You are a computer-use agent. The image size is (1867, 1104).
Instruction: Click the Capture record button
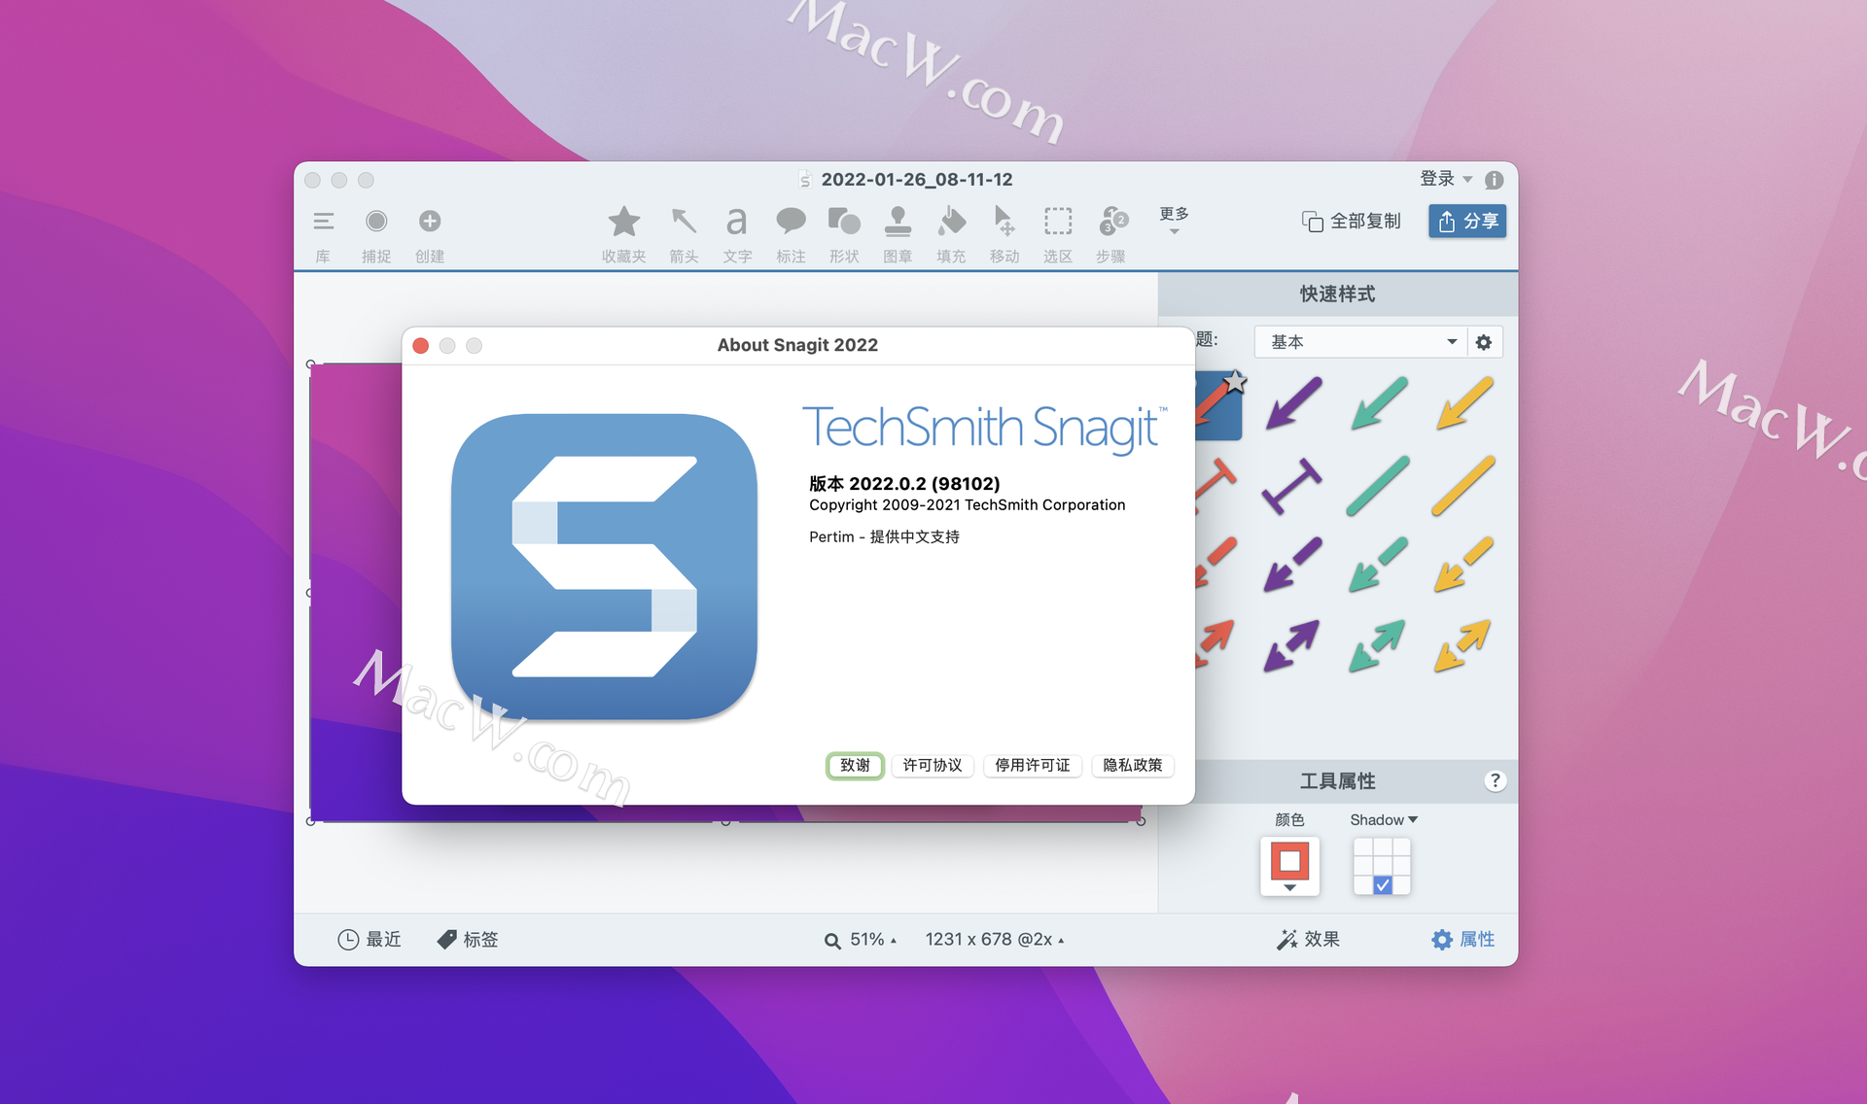pos(376,222)
